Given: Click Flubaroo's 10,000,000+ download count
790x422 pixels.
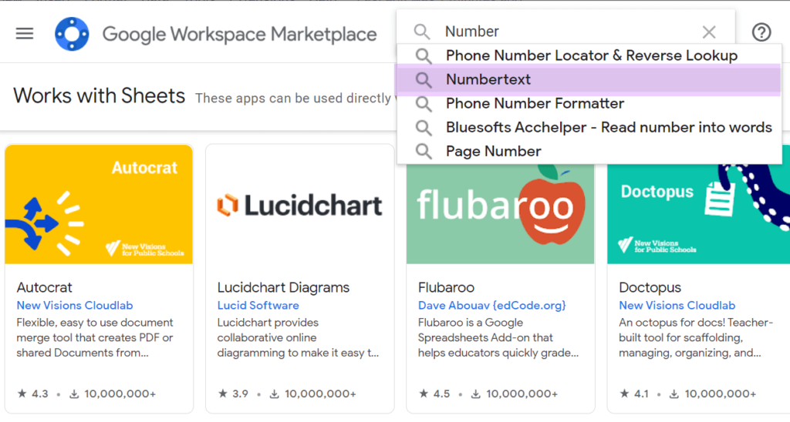Looking at the screenshot, I should [x=514, y=394].
